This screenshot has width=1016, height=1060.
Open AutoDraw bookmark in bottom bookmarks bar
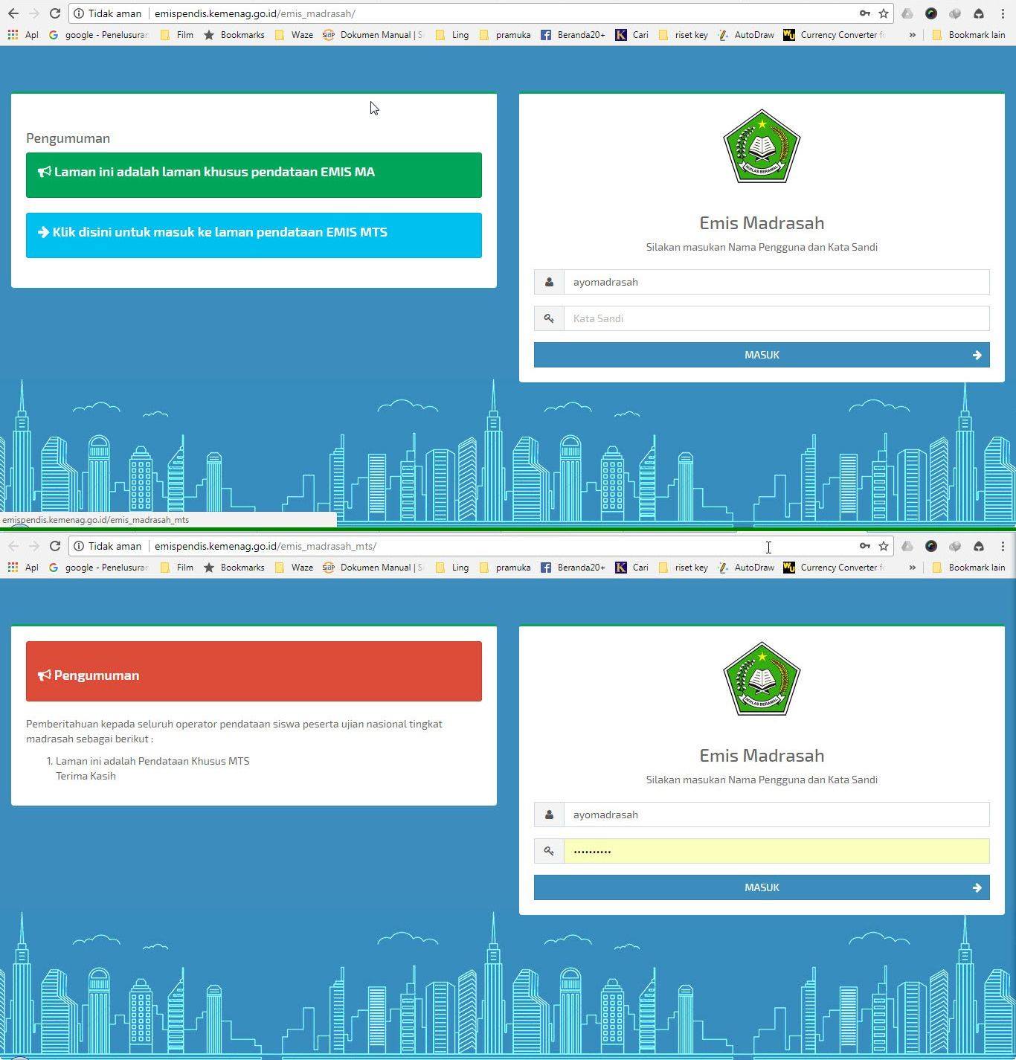[x=746, y=568]
